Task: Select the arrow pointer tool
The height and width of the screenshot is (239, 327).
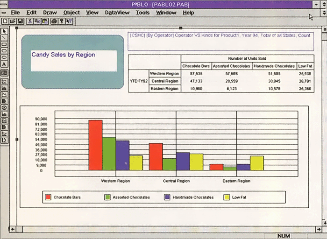Action: [x=4, y=31]
